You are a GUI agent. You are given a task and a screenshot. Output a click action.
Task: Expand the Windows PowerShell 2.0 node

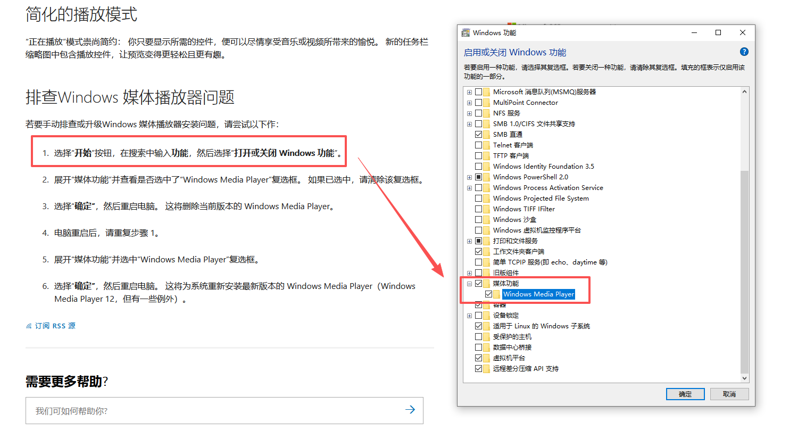[469, 177]
